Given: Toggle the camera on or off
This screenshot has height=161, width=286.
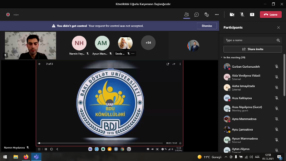Looking at the screenshot, I should [232, 14].
